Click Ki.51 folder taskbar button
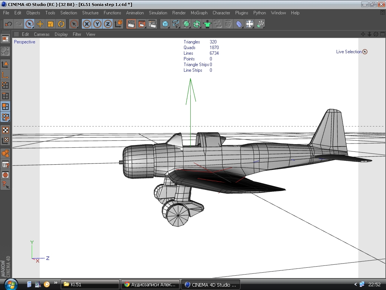The height and width of the screenshot is (290, 386). [90, 284]
